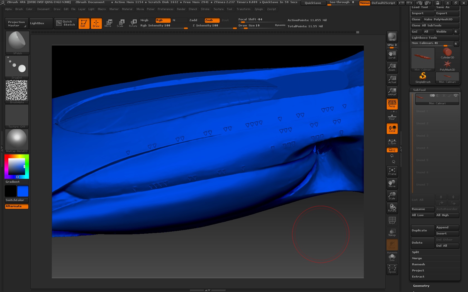468x292 pixels.
Task: Disable Local transformation mode
Action: [392, 128]
